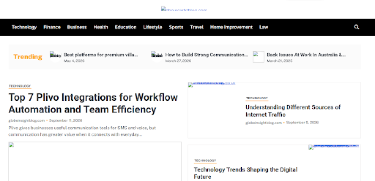Select the Health menu item
Image resolution: width=375 pixels, height=181 pixels.
[x=101, y=27]
